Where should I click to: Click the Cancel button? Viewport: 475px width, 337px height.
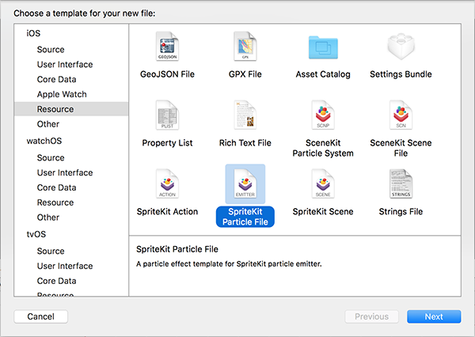point(41,316)
